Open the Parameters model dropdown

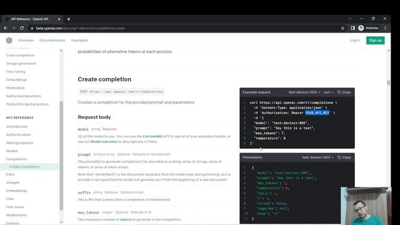pyautogui.click(x=317, y=157)
